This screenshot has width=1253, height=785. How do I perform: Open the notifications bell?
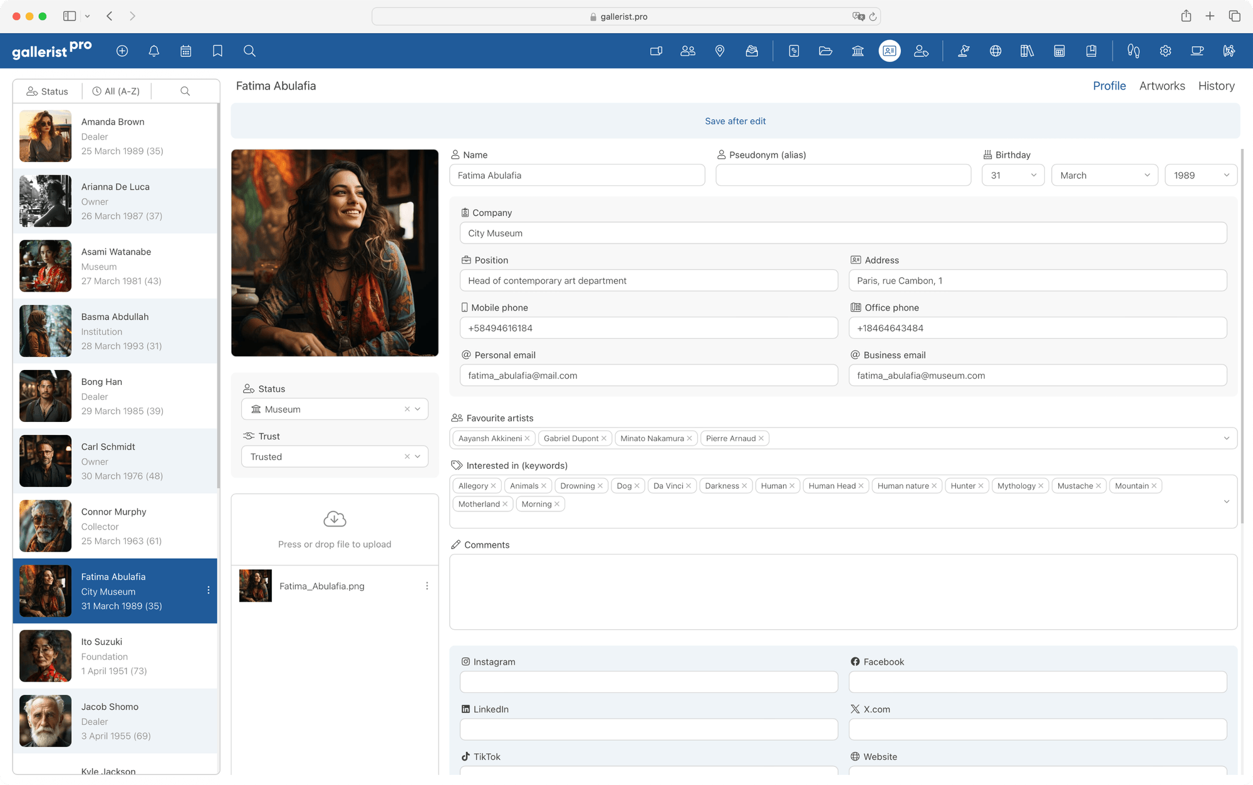[x=153, y=51]
